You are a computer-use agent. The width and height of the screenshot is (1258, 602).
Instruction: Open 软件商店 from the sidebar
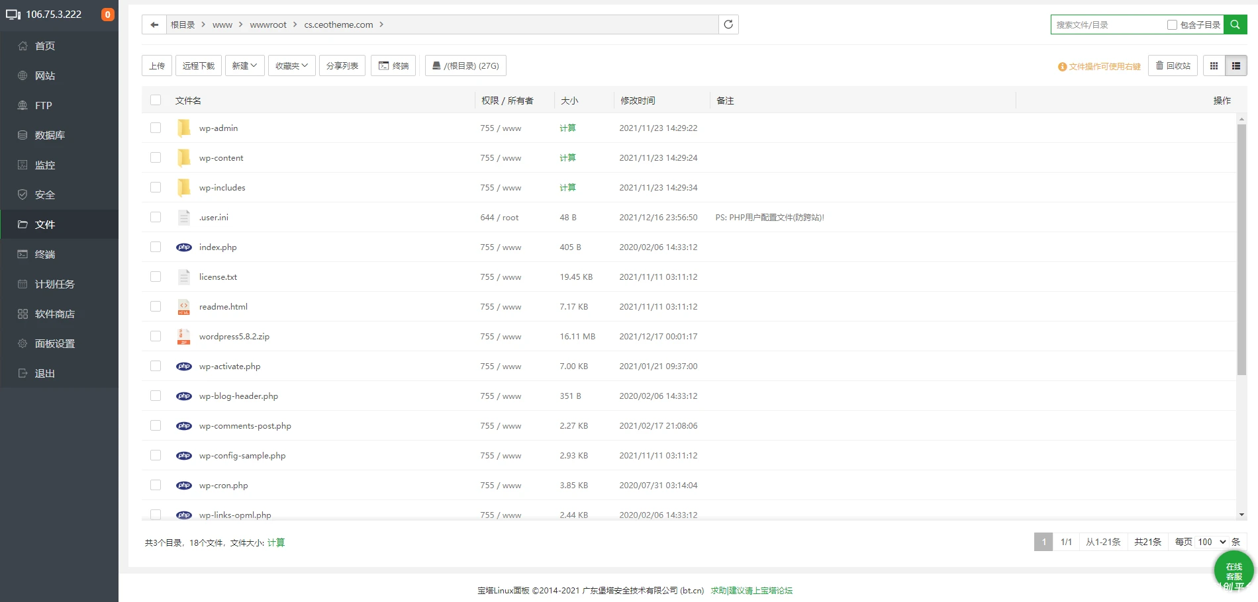coord(53,314)
